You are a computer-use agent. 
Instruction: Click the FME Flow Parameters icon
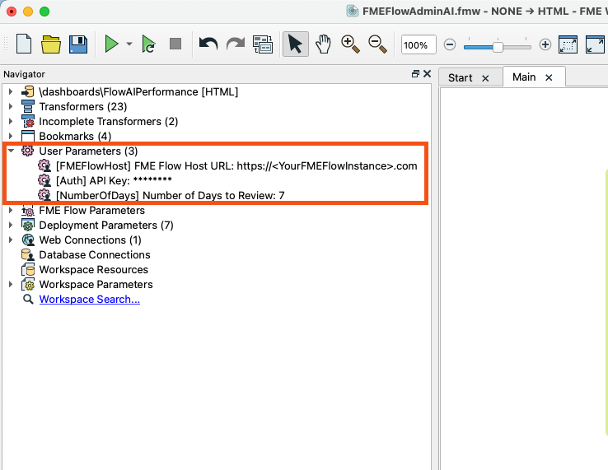point(27,211)
